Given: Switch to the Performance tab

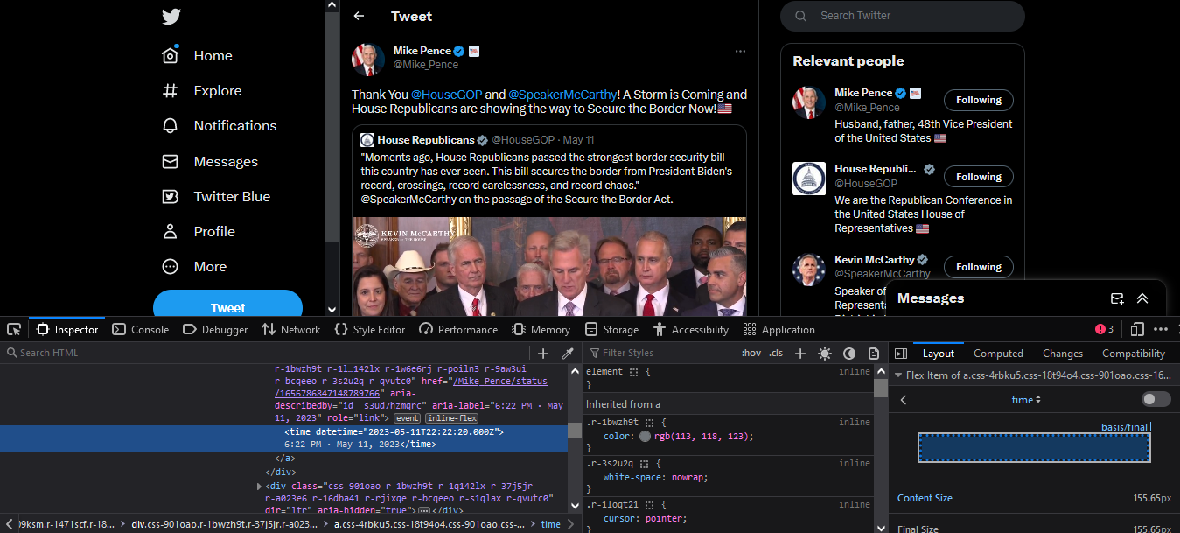Looking at the screenshot, I should (458, 330).
